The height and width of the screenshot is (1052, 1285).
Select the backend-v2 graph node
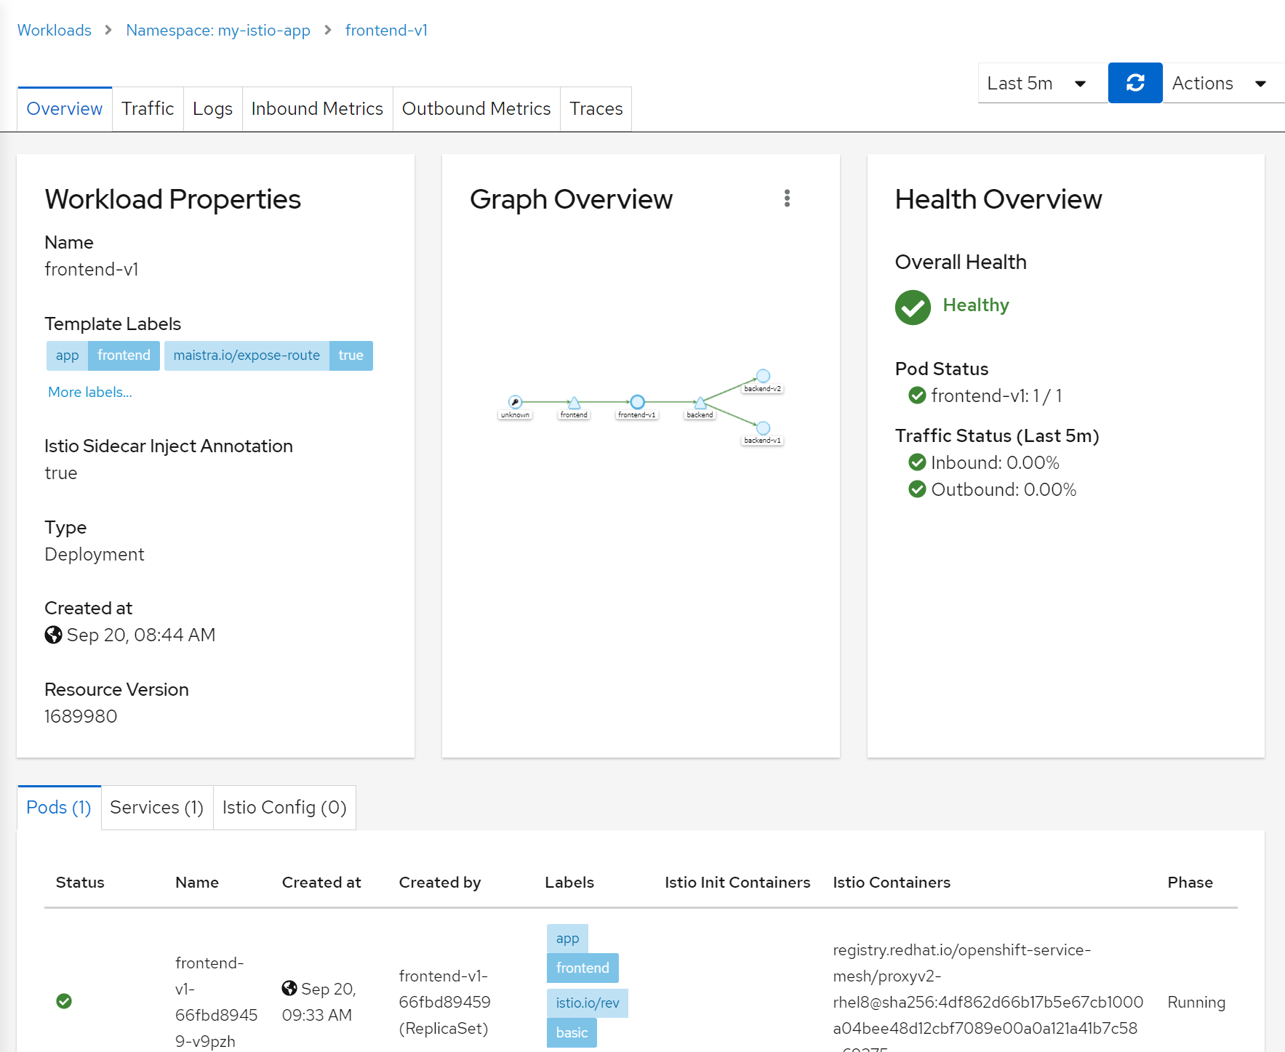763,376
